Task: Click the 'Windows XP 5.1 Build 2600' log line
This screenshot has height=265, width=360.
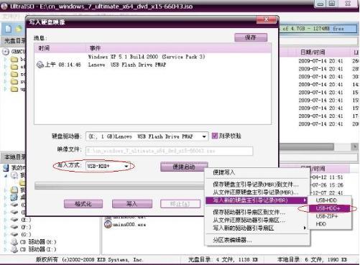Action: click(x=147, y=57)
